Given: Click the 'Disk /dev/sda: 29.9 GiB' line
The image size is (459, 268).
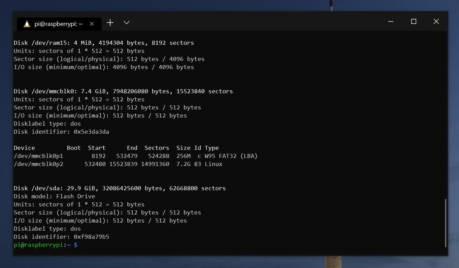Looking at the screenshot, I should click(x=120, y=188).
